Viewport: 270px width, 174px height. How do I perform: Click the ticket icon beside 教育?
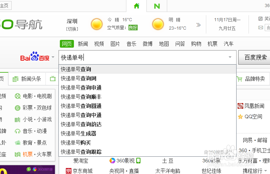click(18, 143)
